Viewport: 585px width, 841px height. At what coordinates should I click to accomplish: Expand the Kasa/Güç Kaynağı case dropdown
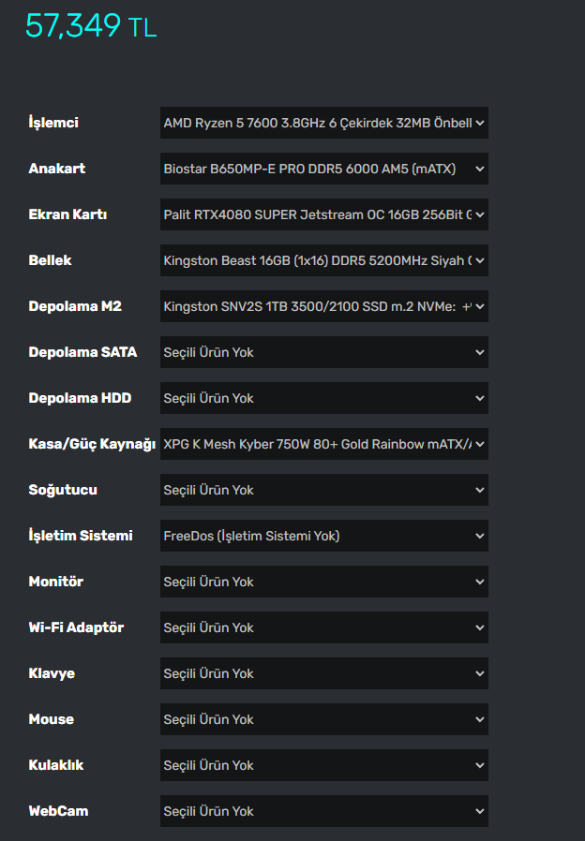tap(323, 444)
